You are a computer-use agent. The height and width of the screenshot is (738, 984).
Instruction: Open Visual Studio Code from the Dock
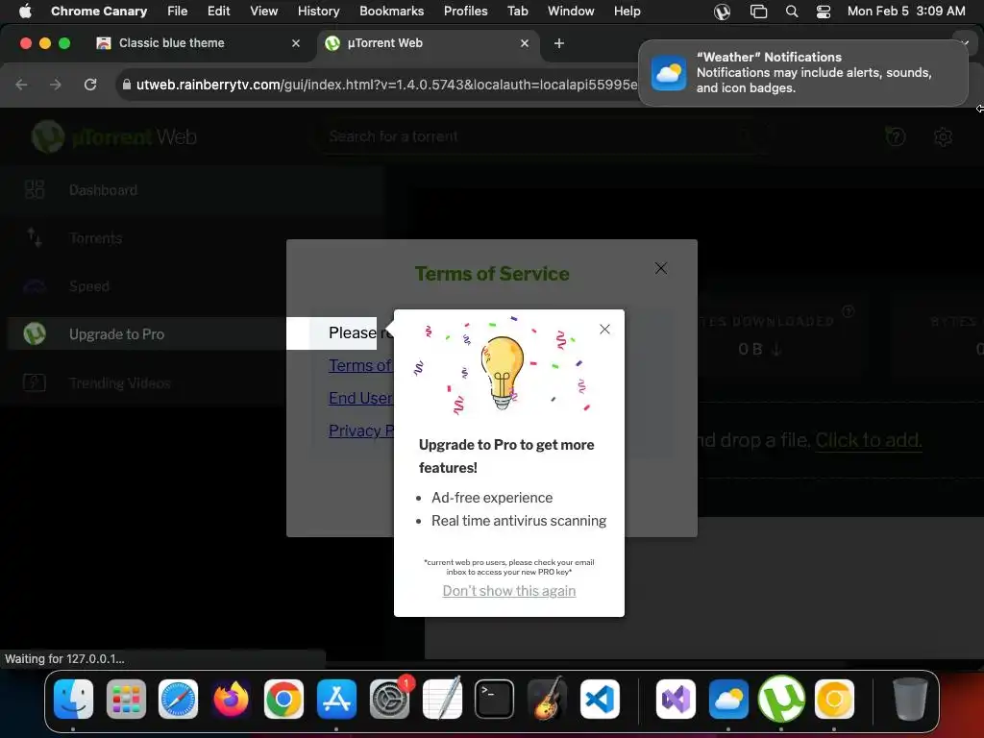600,700
